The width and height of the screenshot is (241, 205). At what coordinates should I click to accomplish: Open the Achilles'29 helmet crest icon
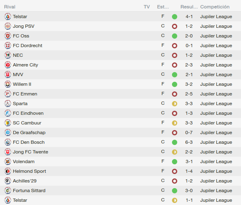coord(8,181)
